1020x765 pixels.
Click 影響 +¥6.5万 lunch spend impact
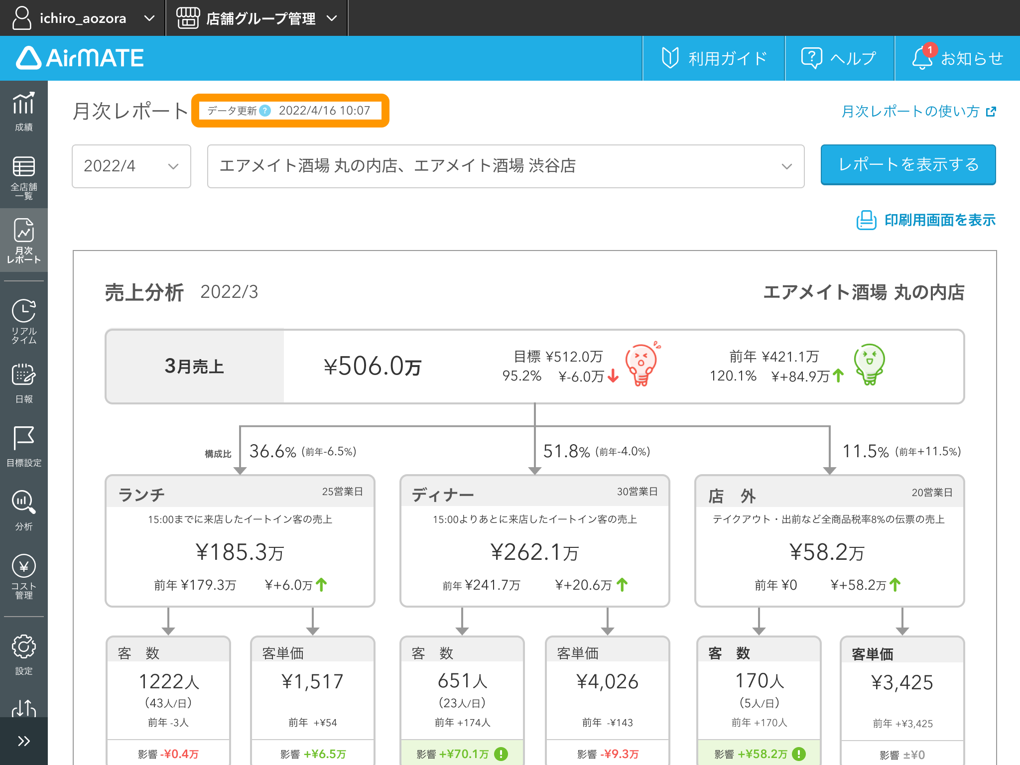[x=313, y=754]
